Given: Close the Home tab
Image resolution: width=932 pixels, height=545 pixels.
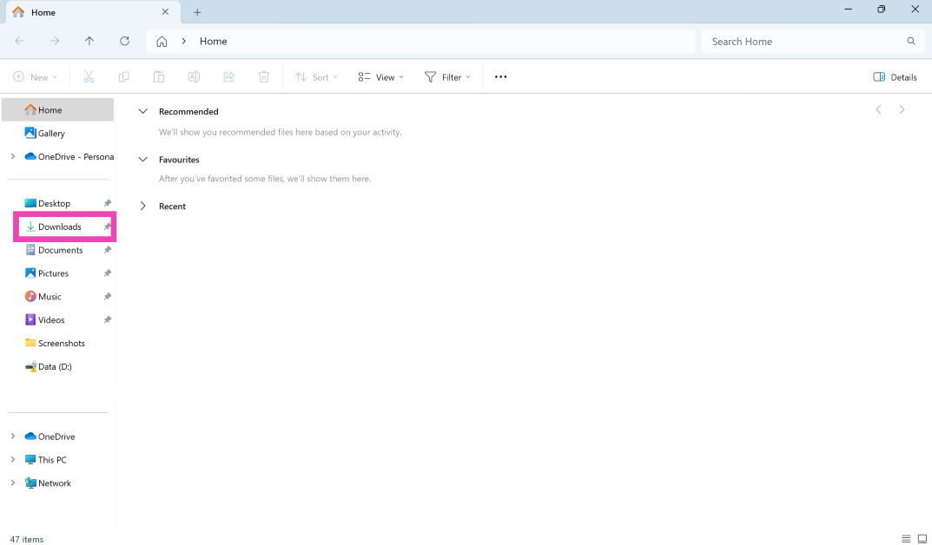Looking at the screenshot, I should coord(165,12).
